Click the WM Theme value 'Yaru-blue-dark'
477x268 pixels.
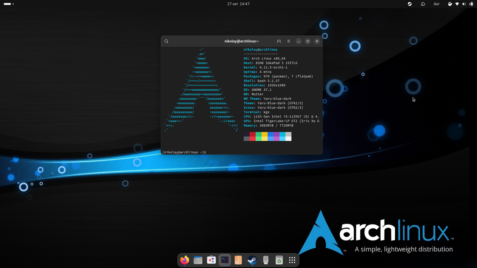[x=278, y=99]
